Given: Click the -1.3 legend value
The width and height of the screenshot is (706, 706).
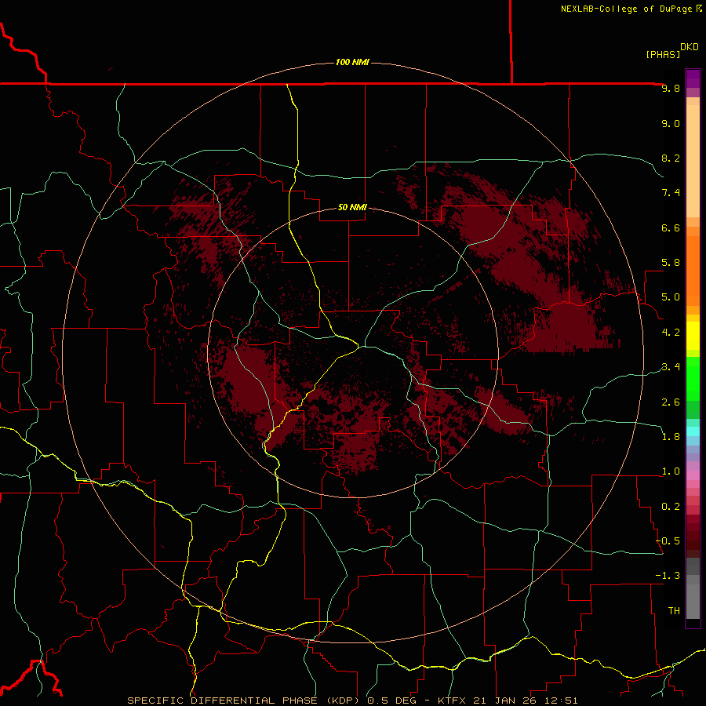Looking at the screenshot, I should (668, 577).
